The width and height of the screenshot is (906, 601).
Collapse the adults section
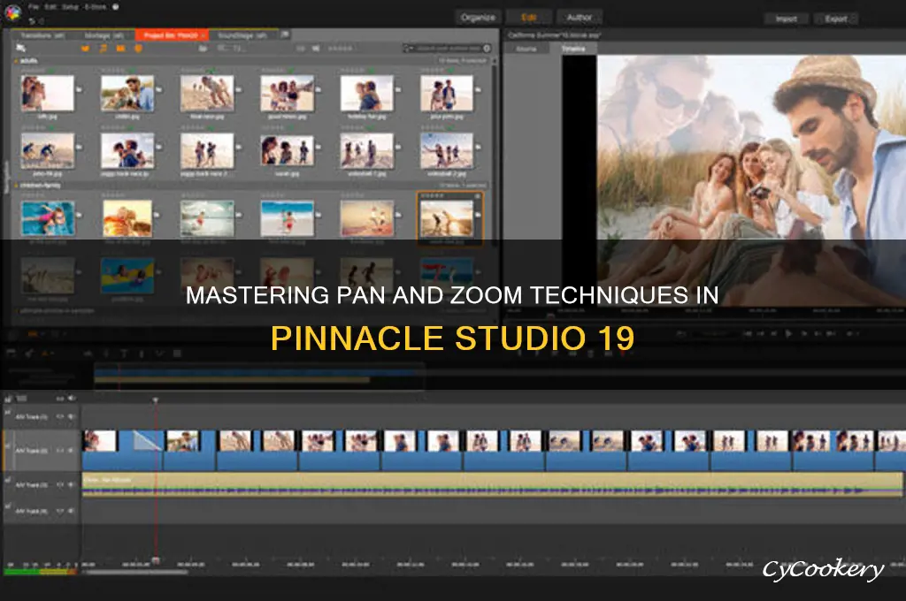(16, 60)
